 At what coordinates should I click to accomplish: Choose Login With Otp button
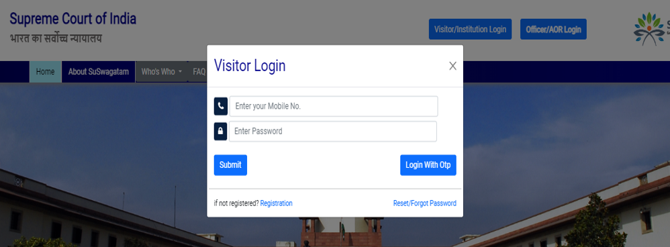[x=428, y=165]
